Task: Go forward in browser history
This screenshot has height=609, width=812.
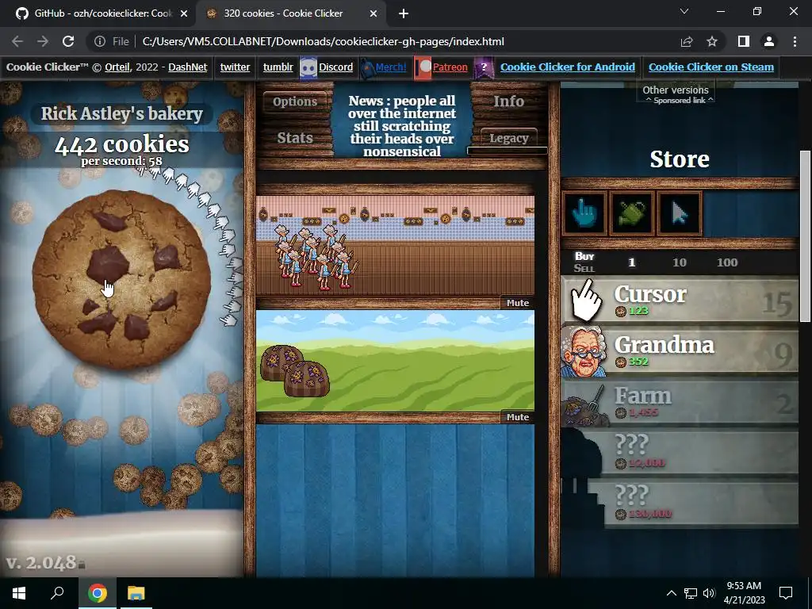Action: pyautogui.click(x=43, y=41)
